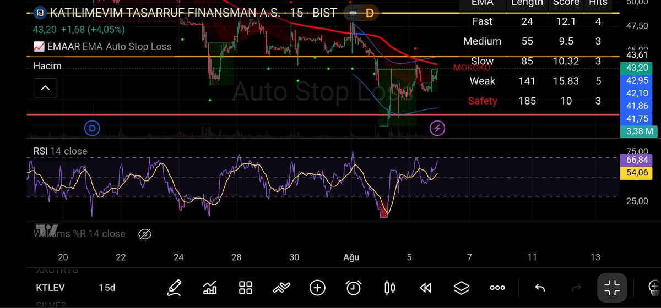
Task: Click the Weak row in EMA table
Action: click(x=537, y=81)
